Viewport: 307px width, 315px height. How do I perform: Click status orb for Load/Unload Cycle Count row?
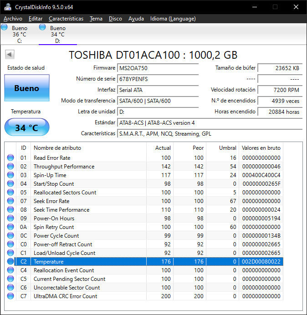tap(10, 253)
